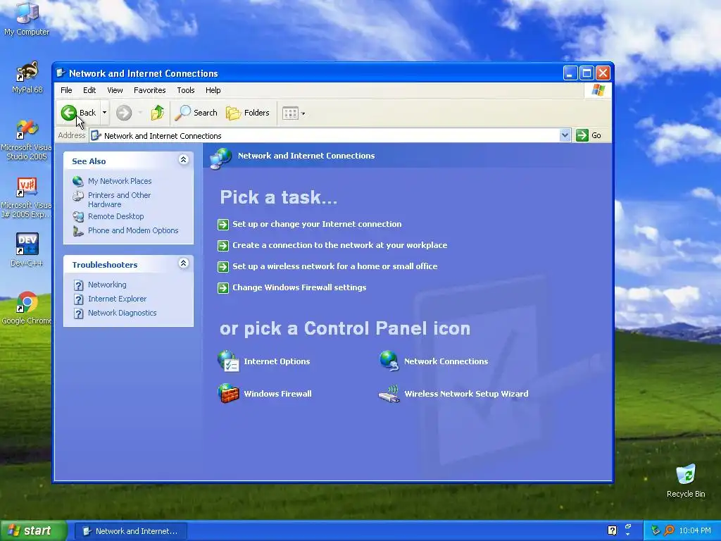Open the Internet Explorer troubleshooter link
721x541 pixels.
pos(118,299)
